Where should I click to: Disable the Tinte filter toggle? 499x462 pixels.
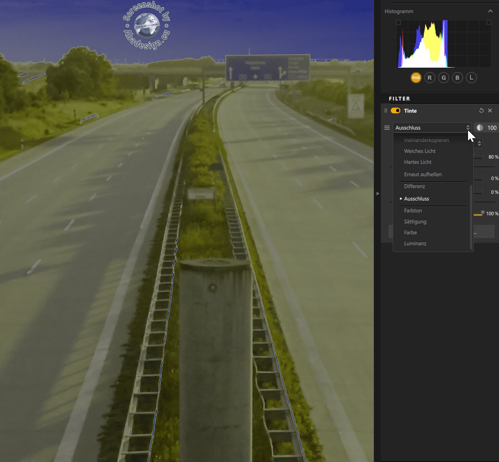[x=395, y=110]
